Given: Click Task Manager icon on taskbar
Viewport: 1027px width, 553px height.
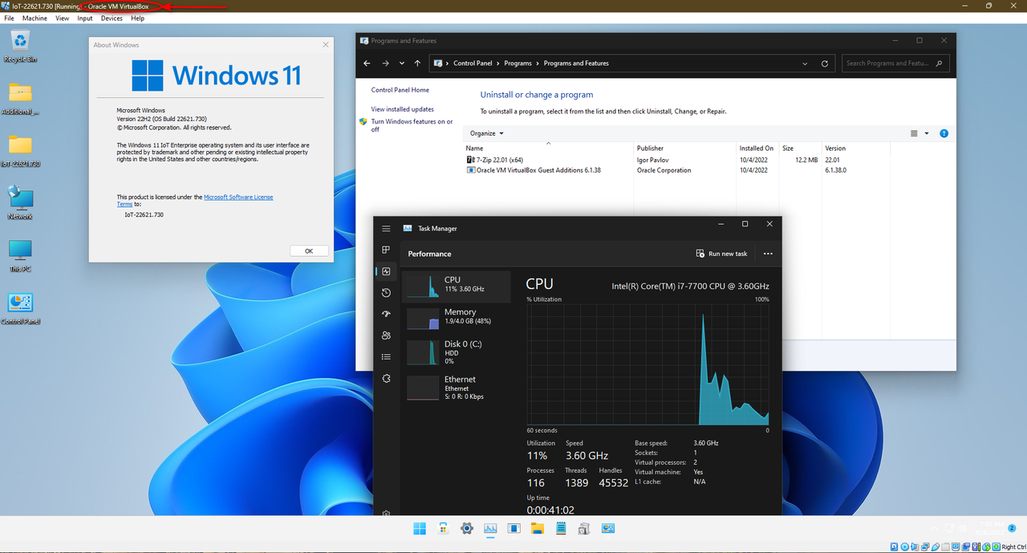Looking at the screenshot, I should [x=490, y=528].
